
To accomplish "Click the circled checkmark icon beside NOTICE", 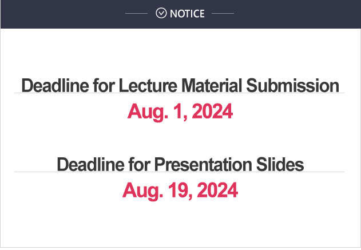I will click(x=161, y=13).
